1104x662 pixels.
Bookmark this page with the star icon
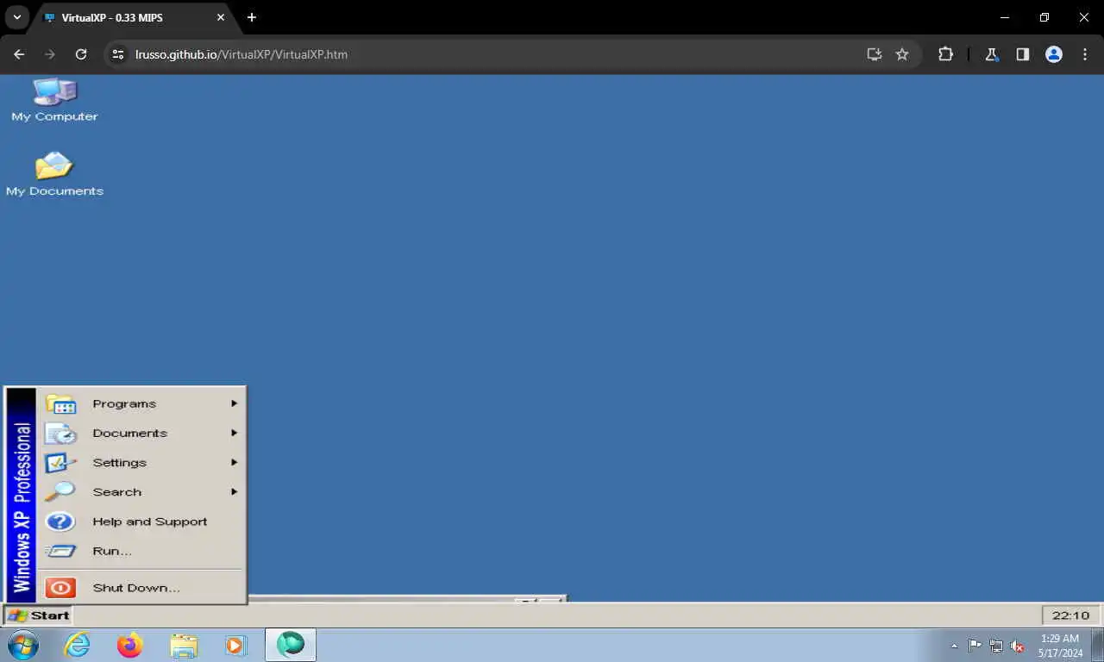(902, 54)
